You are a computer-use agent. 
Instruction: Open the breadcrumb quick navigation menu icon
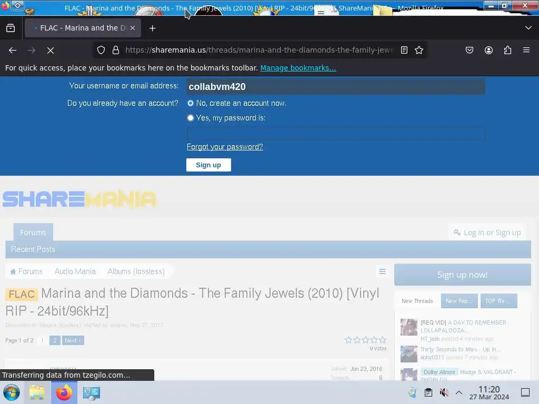pos(382,271)
